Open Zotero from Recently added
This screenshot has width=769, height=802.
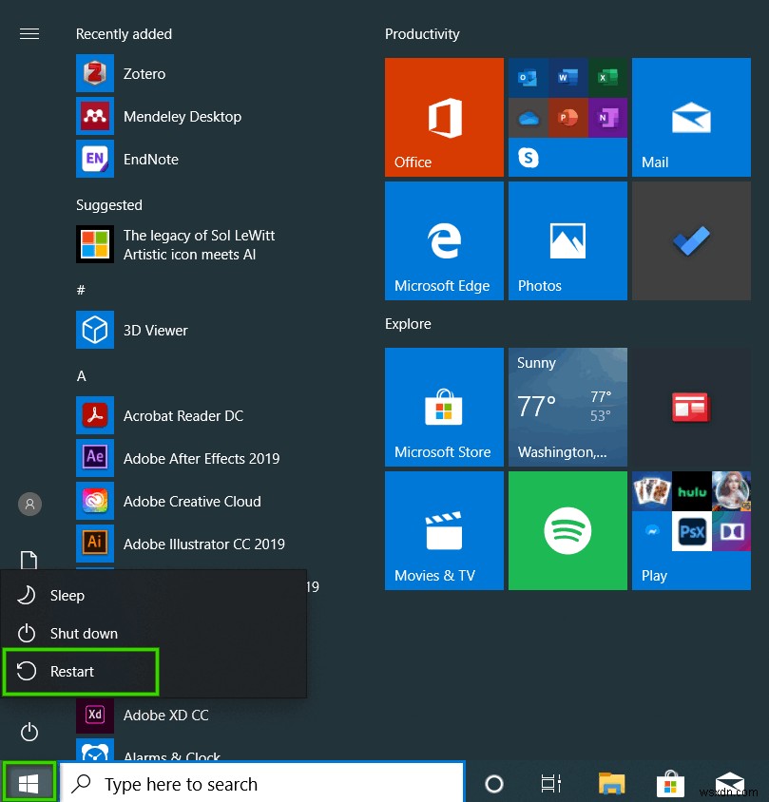pos(144,73)
